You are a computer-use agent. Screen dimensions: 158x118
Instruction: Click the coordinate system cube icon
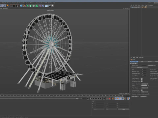pos(8,6)
